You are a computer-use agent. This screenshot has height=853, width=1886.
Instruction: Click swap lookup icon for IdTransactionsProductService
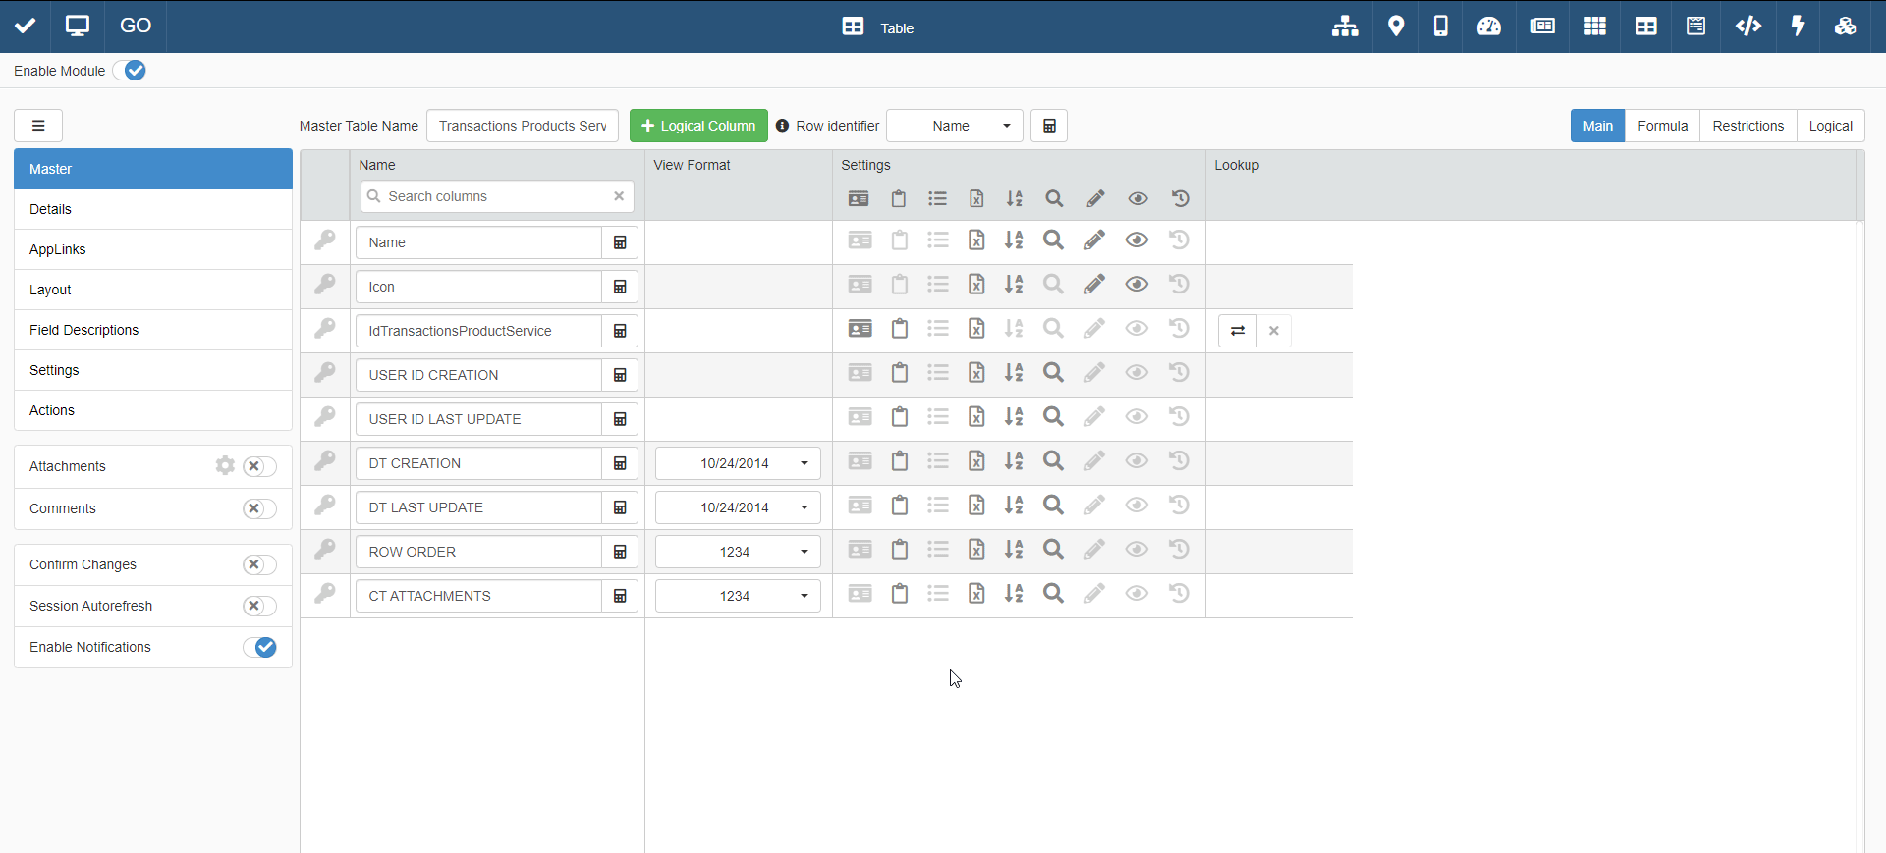(1238, 331)
